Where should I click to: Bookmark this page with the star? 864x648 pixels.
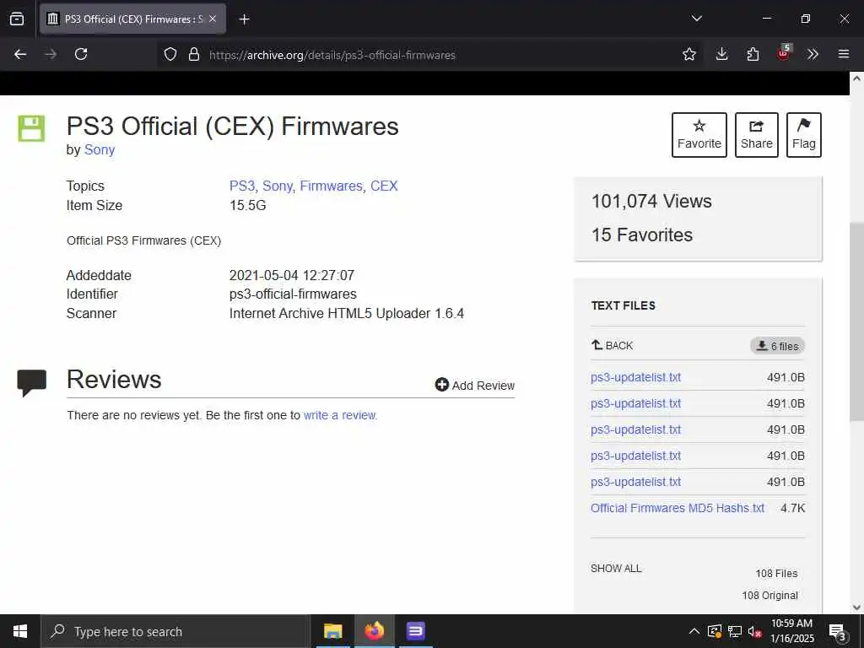(688, 54)
